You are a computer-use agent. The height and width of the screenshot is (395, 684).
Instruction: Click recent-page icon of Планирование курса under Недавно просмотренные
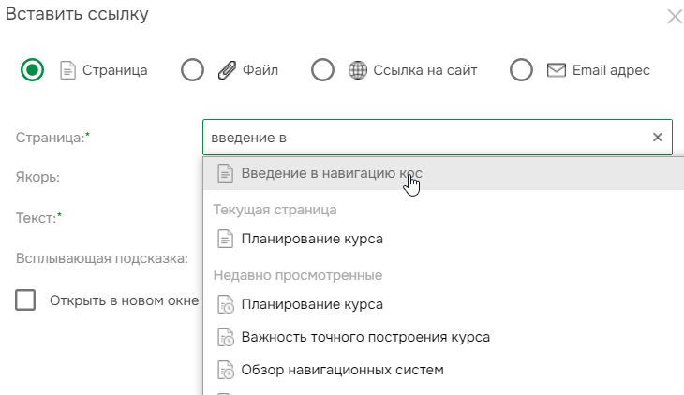tap(226, 304)
